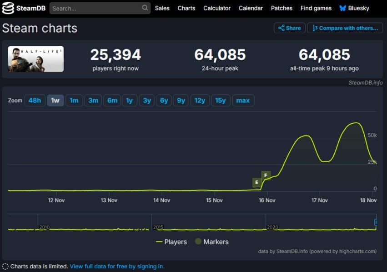This screenshot has height=272, width=387.
Task: Click the navigator range handle at right edge
Action: pos(376,222)
